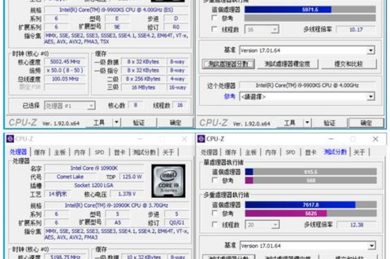Click the 提交和比较 button in the 9900KS benchmark window

(349, 64)
